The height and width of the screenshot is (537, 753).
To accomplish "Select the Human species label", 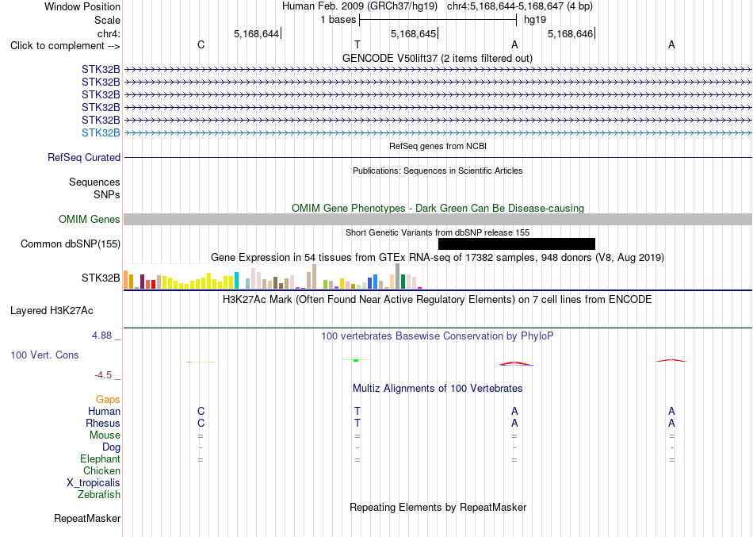I will pos(104,412).
